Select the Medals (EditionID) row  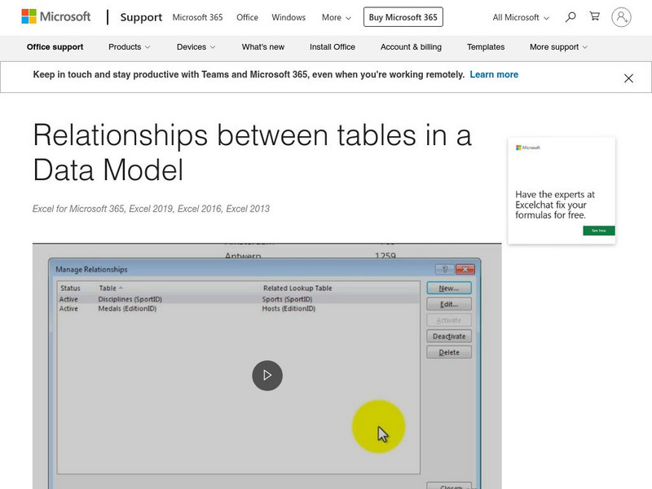point(238,309)
